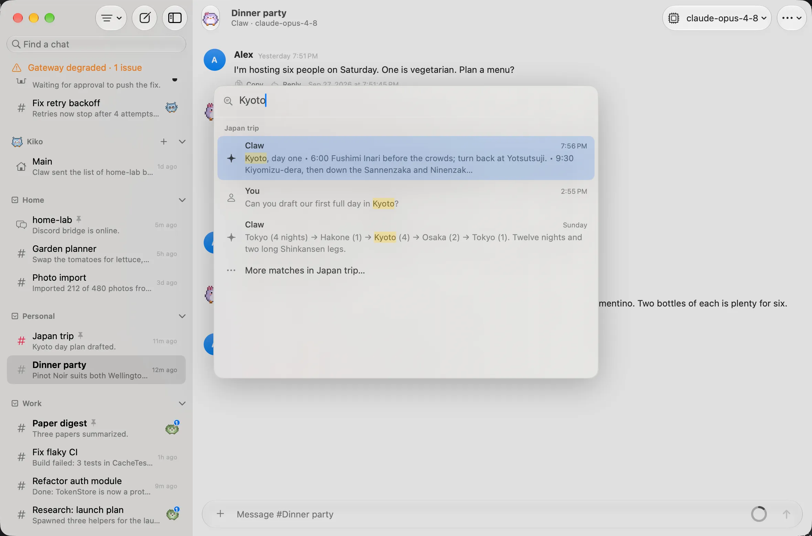Add a new chat under Kiko
812x536 pixels.
(164, 142)
